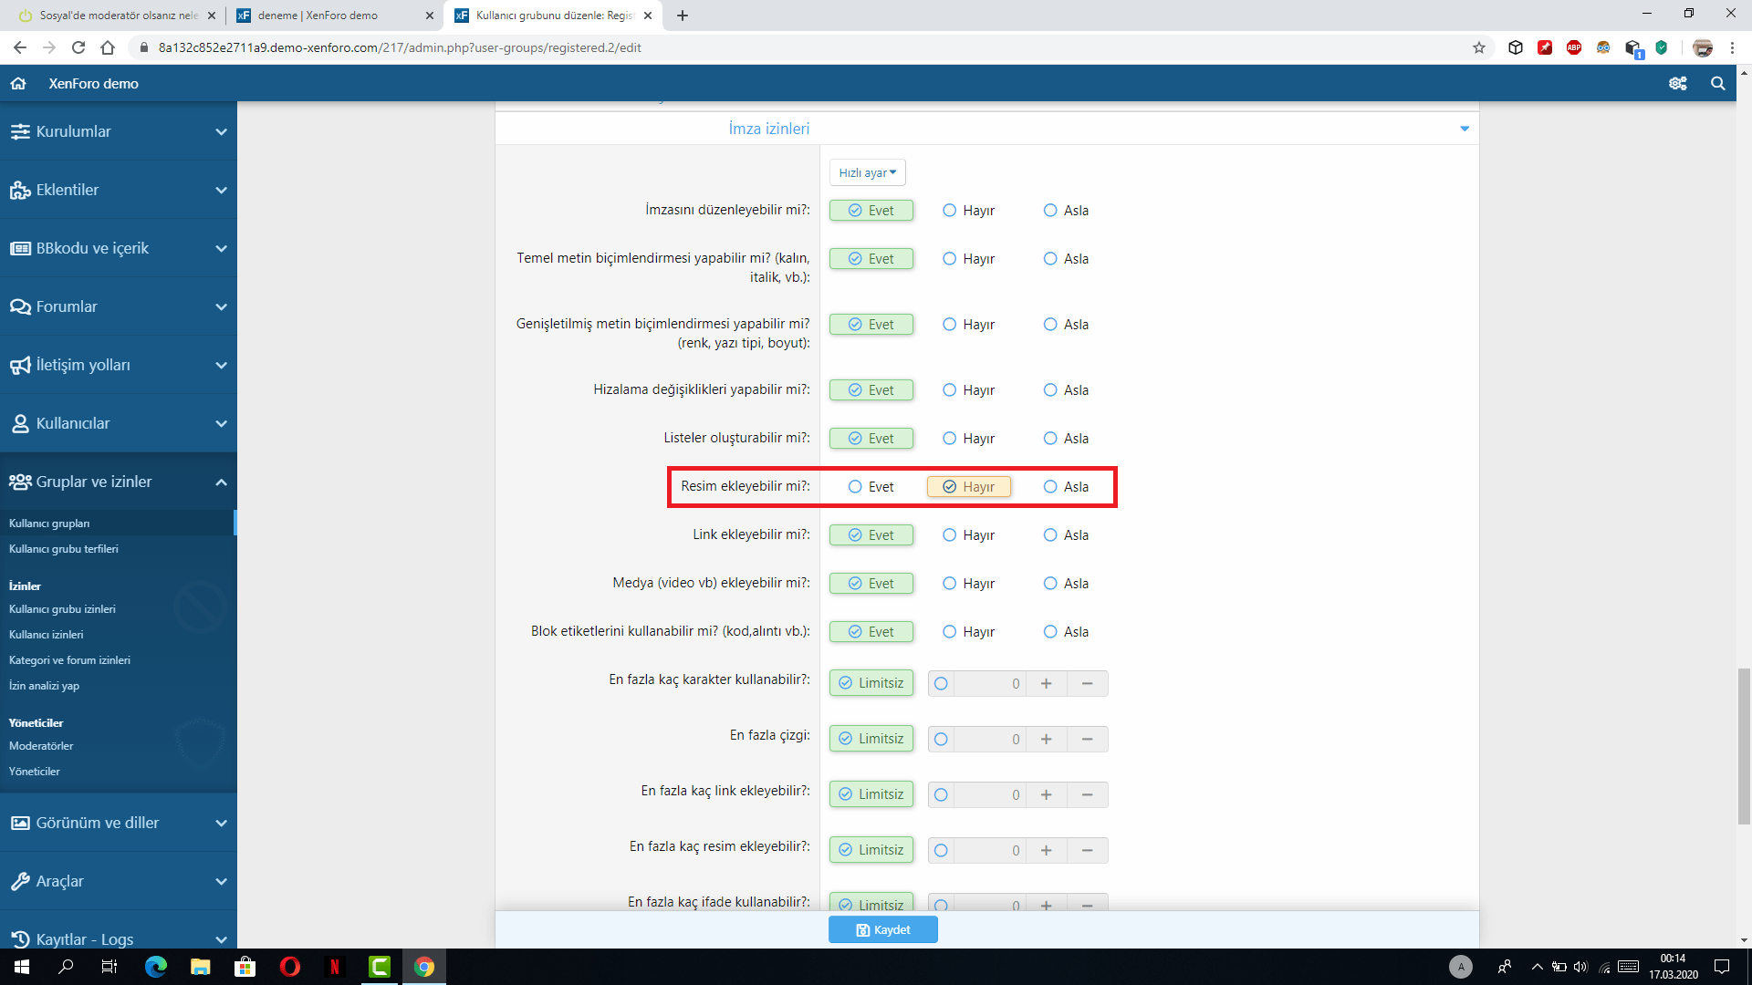Screen dimensions: 1752x985
Task: Click the browser reload icon
Action: pyautogui.click(x=78, y=47)
